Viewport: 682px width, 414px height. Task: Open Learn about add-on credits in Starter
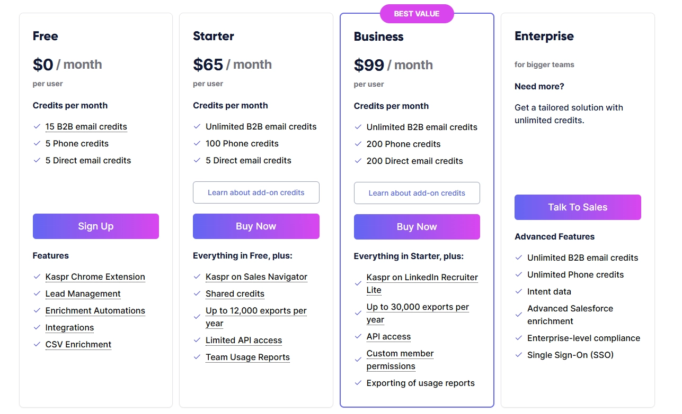tap(256, 192)
